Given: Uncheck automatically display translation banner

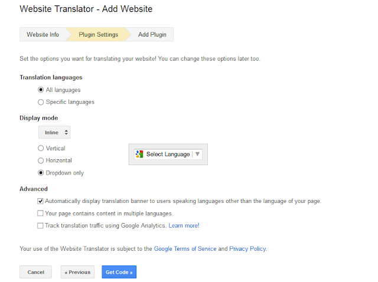Looking at the screenshot, I should [x=40, y=201].
